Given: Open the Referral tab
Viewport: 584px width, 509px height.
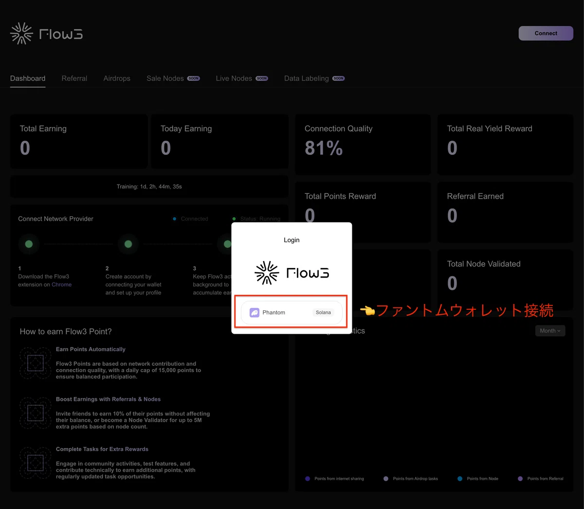Looking at the screenshot, I should pos(74,78).
